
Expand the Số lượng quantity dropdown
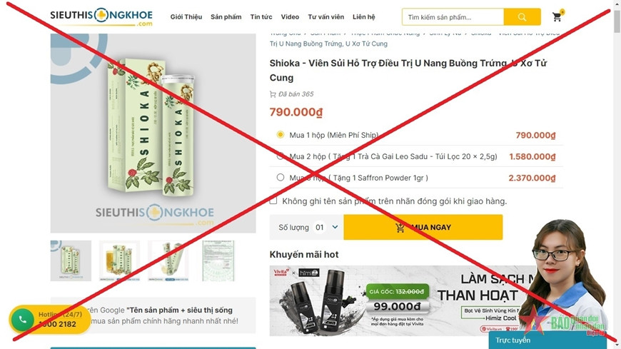coord(326,227)
